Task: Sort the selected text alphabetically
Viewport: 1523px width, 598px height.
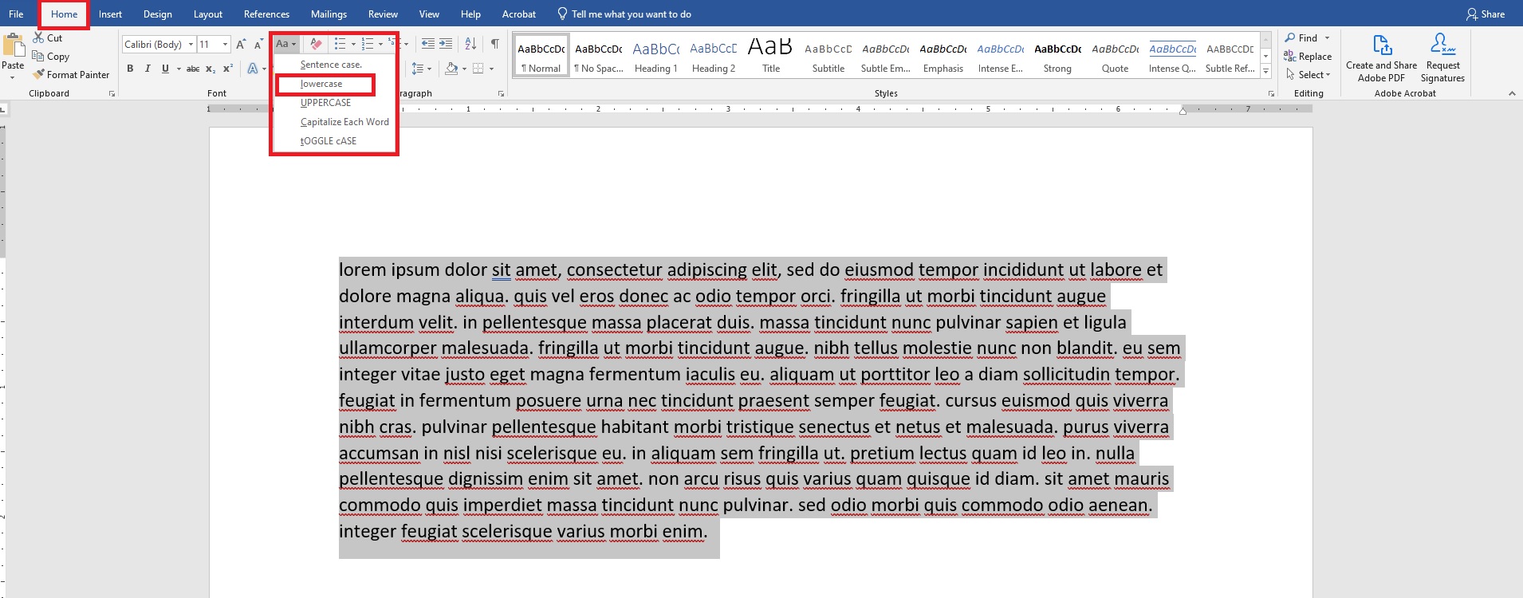Action: click(470, 44)
